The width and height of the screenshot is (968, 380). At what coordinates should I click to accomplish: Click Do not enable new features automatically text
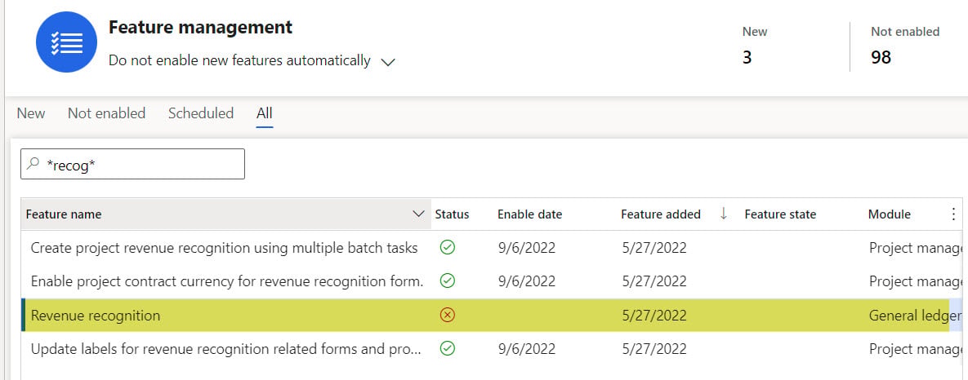pyautogui.click(x=239, y=61)
